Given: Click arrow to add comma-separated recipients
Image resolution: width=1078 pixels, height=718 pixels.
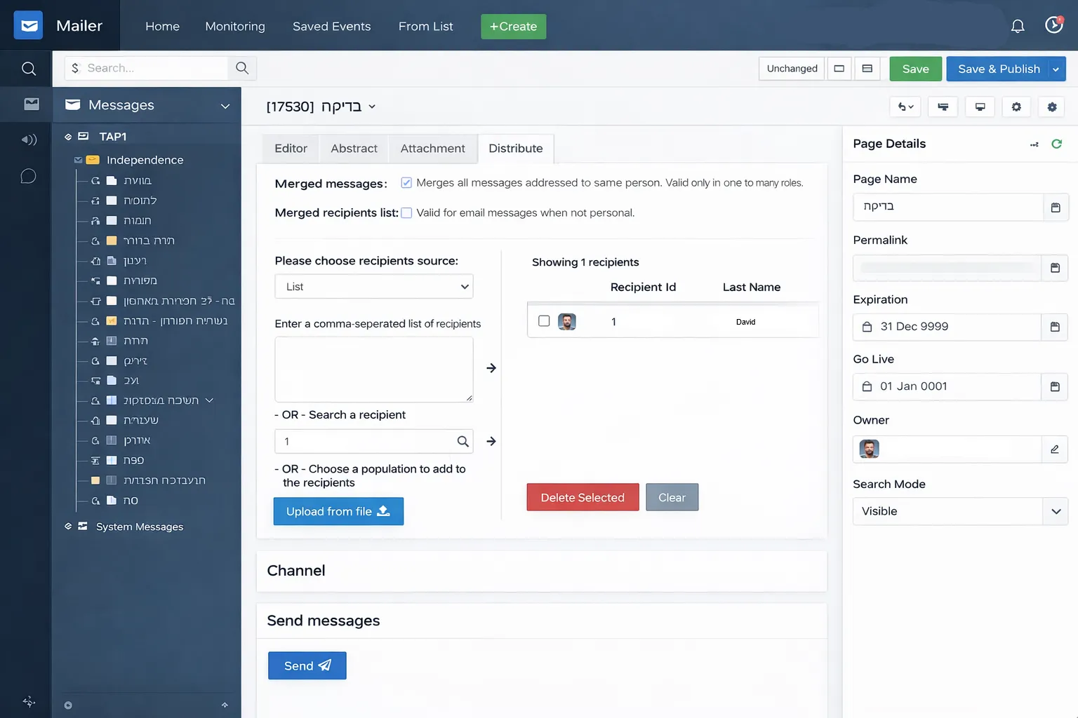Looking at the screenshot, I should click(x=491, y=368).
